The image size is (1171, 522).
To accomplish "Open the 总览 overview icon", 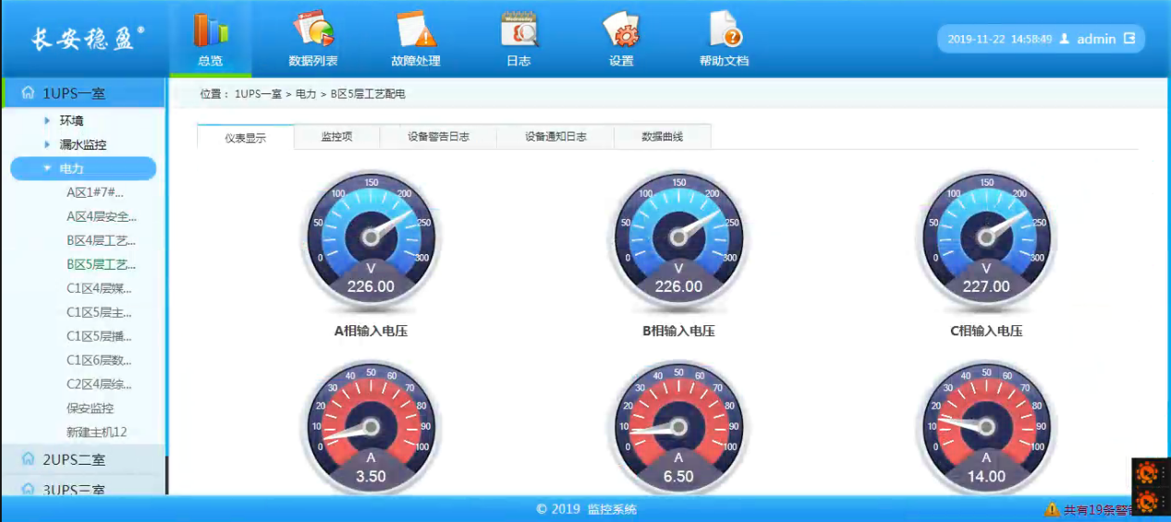I will pos(210,30).
